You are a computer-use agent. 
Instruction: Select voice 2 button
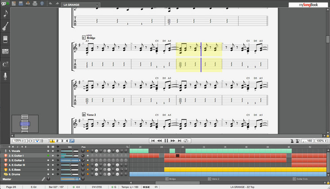(x=57, y=141)
